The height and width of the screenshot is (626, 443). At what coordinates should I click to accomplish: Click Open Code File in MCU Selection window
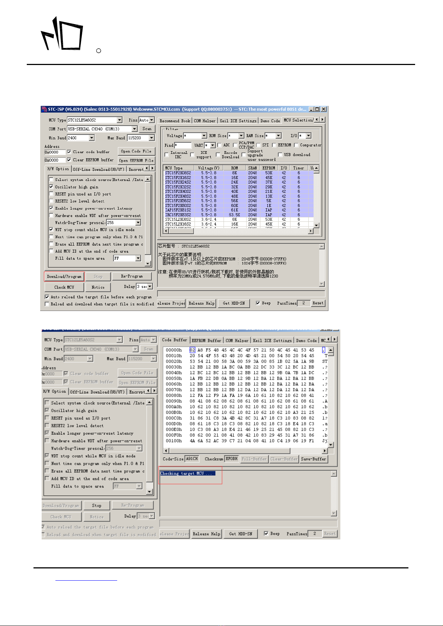pyautogui.click(x=136, y=151)
